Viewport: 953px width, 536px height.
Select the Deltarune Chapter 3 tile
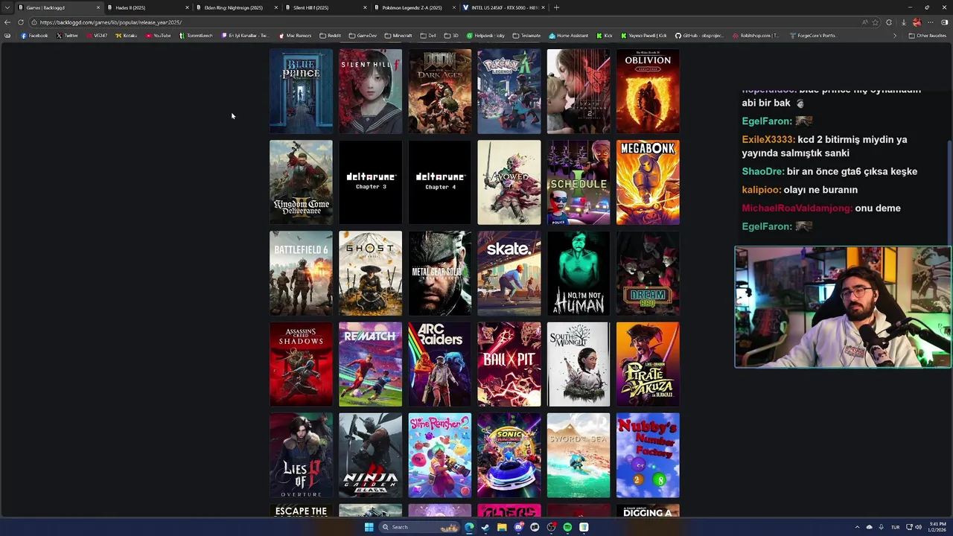pos(370,182)
